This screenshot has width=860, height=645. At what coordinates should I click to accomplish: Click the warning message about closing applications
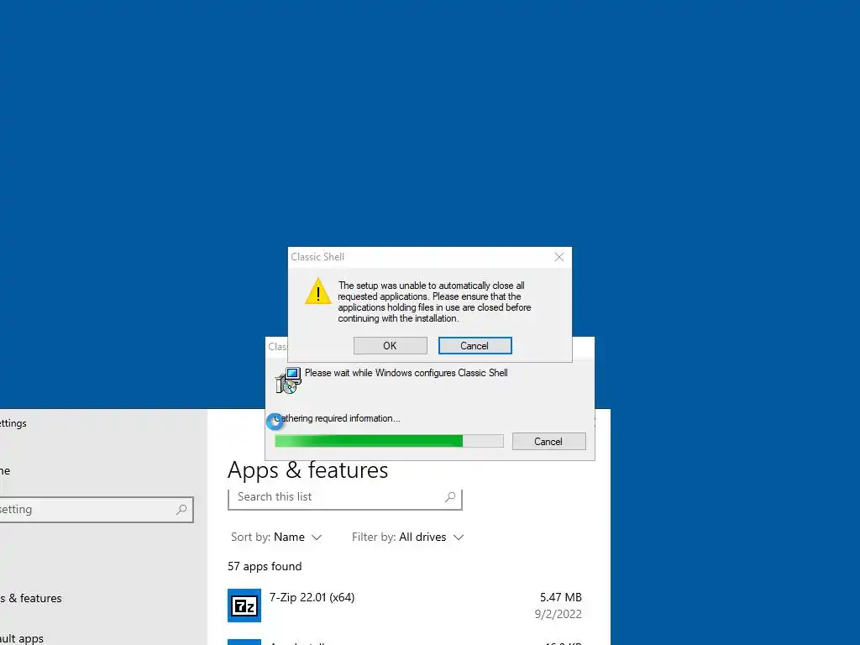(x=434, y=302)
